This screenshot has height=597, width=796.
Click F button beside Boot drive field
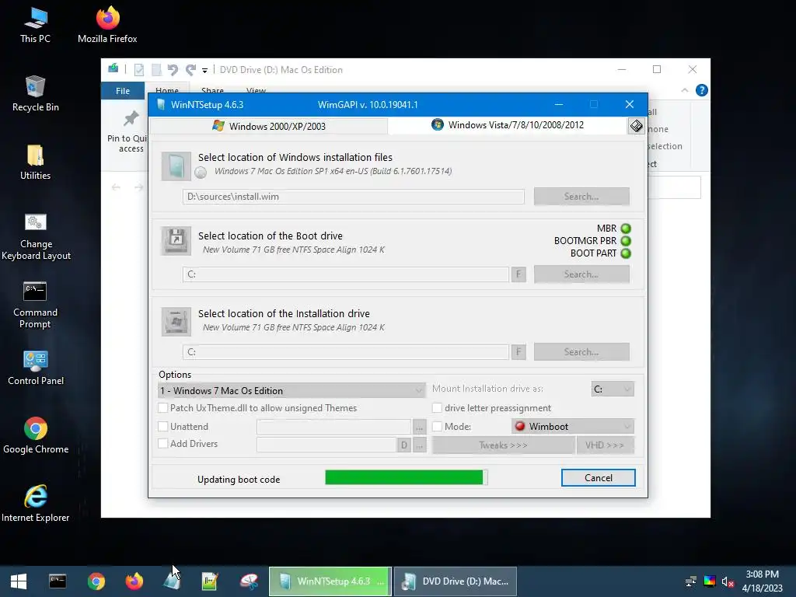click(x=518, y=274)
